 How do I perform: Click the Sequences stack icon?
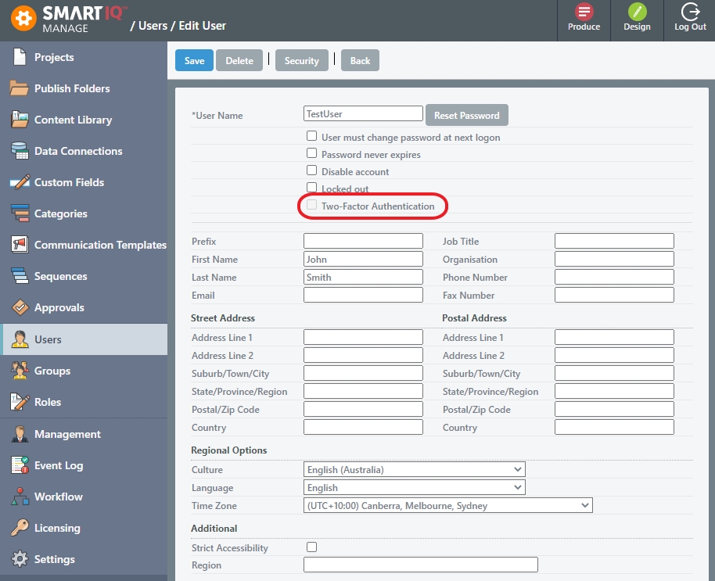(x=20, y=276)
